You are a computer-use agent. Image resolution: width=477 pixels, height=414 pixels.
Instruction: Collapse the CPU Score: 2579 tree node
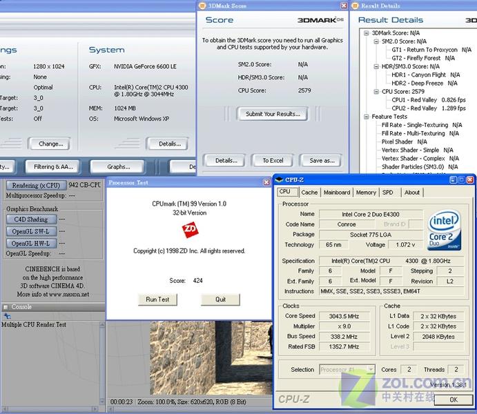point(376,92)
